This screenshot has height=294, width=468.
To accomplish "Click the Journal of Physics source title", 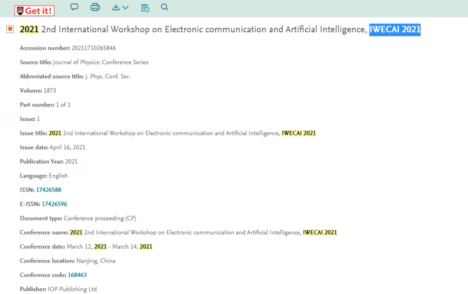I will tap(100, 62).
